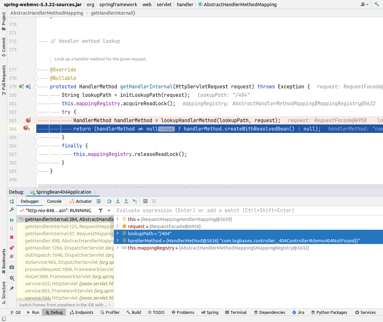Switch to the Console tab

pos(54,201)
